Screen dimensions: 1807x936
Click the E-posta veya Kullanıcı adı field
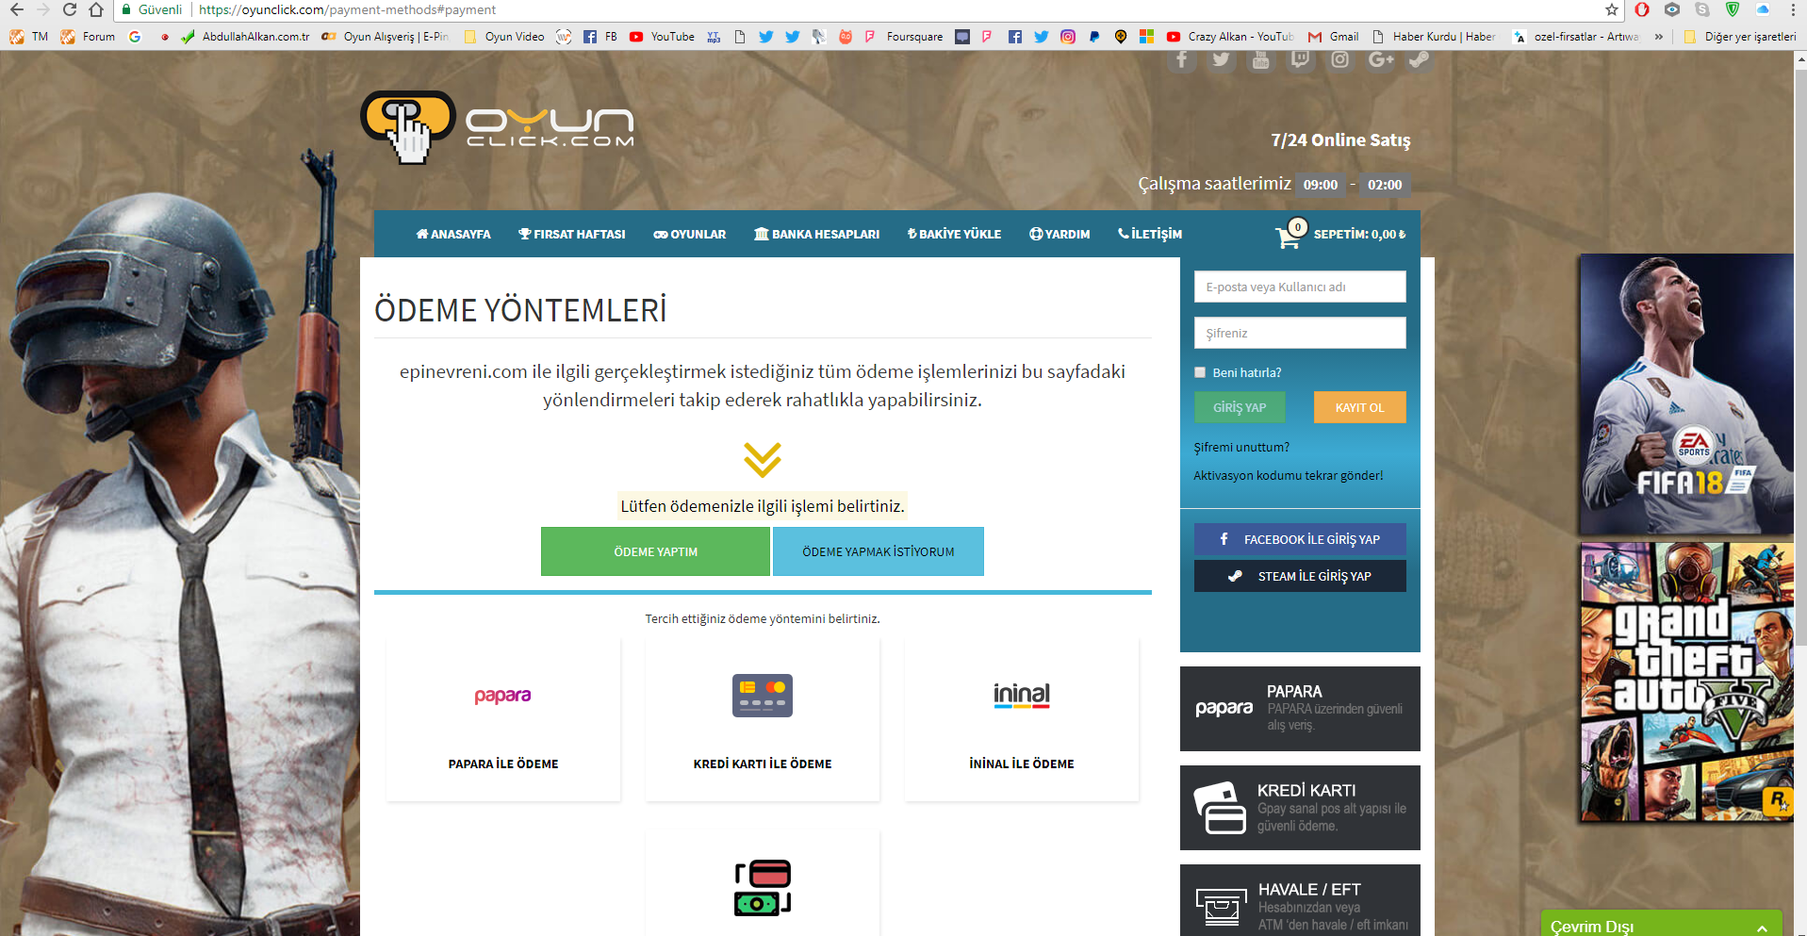coord(1300,287)
